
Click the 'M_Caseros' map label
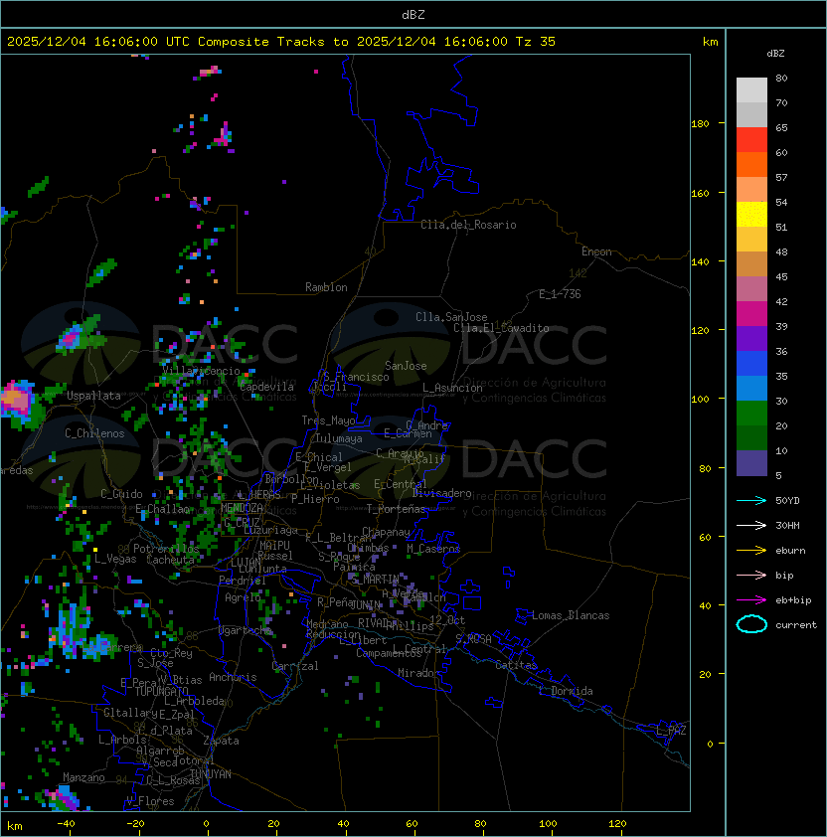tap(433, 549)
